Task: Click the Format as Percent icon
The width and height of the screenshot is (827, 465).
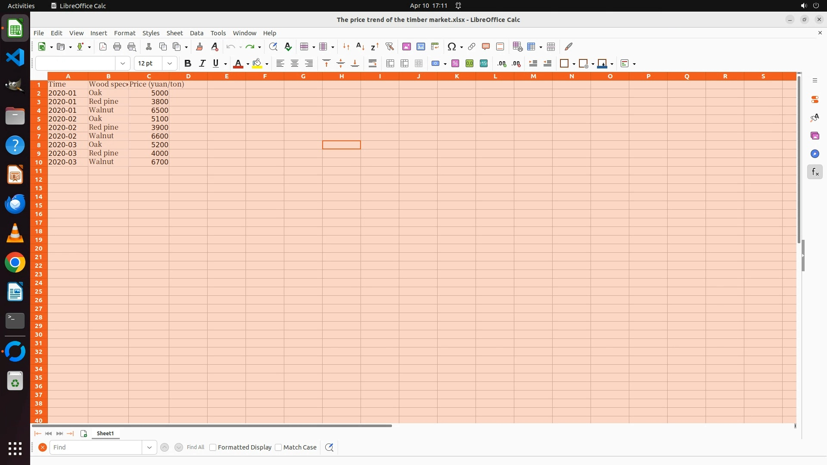Action: coord(455,63)
